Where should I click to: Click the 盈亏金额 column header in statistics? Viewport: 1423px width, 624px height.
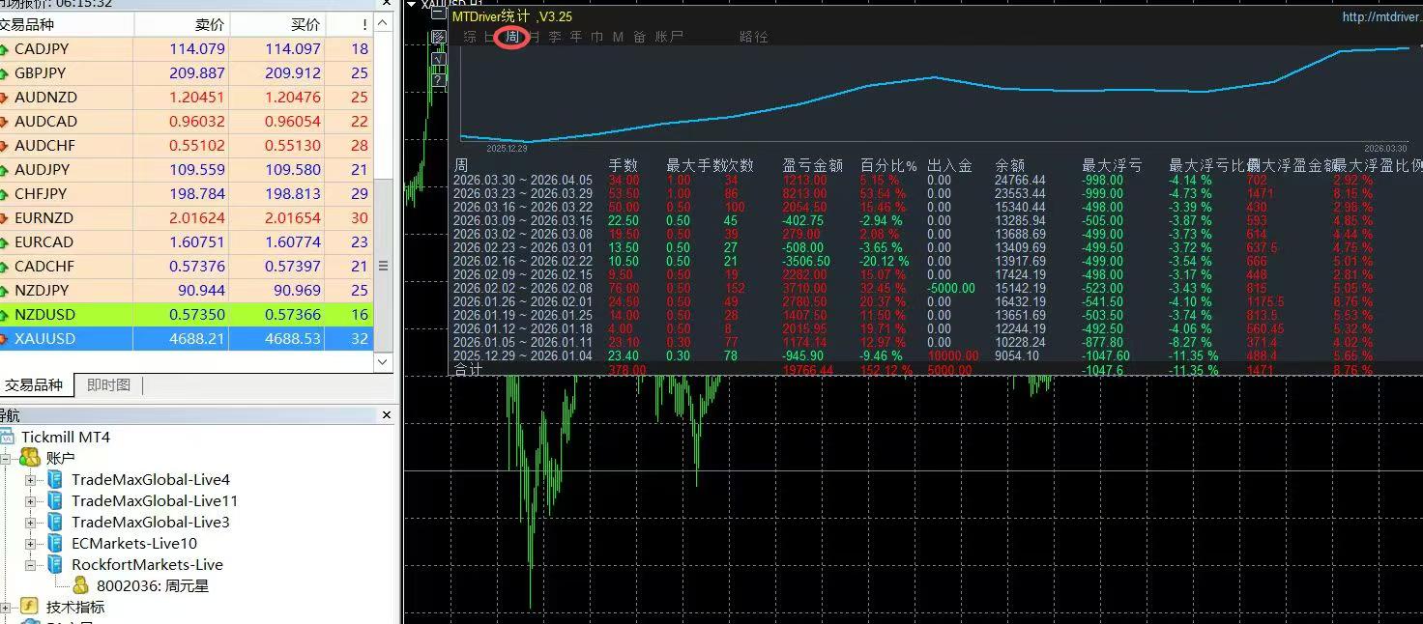click(813, 166)
